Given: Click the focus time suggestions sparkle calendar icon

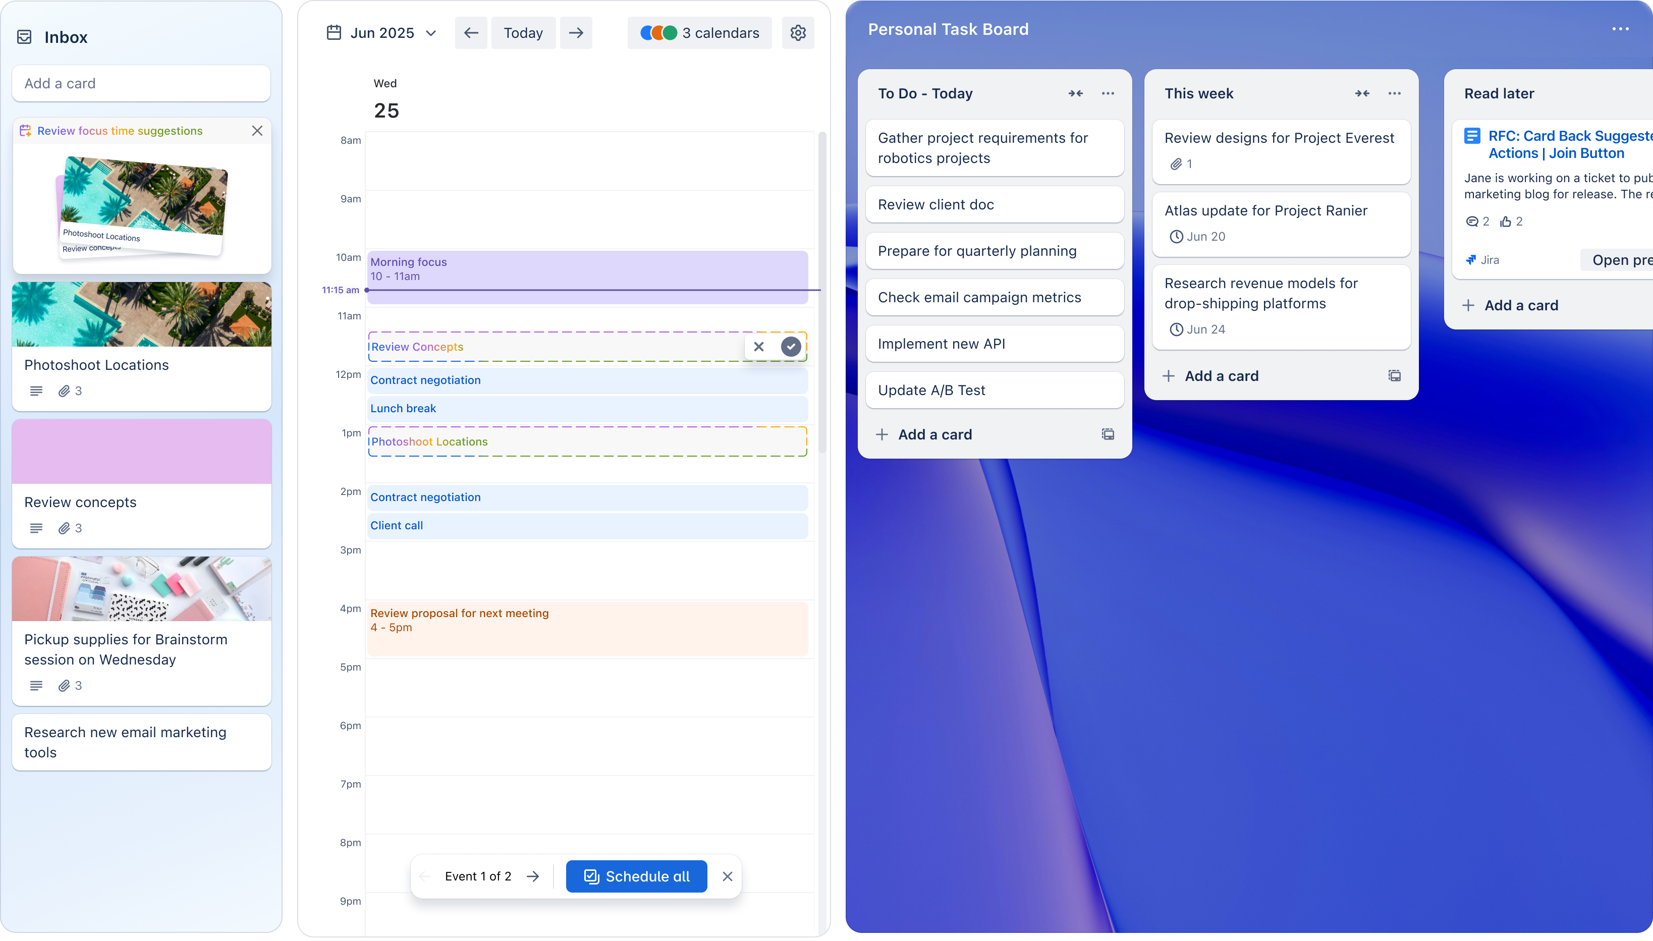Looking at the screenshot, I should pyautogui.click(x=25, y=131).
